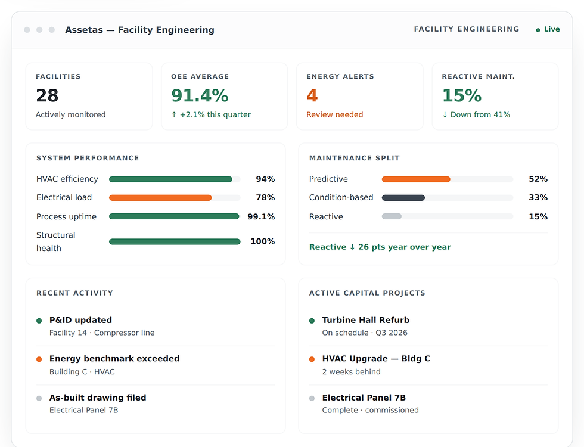Click the On schedule · Q3 2026 text
The image size is (584, 447).
pos(365,333)
